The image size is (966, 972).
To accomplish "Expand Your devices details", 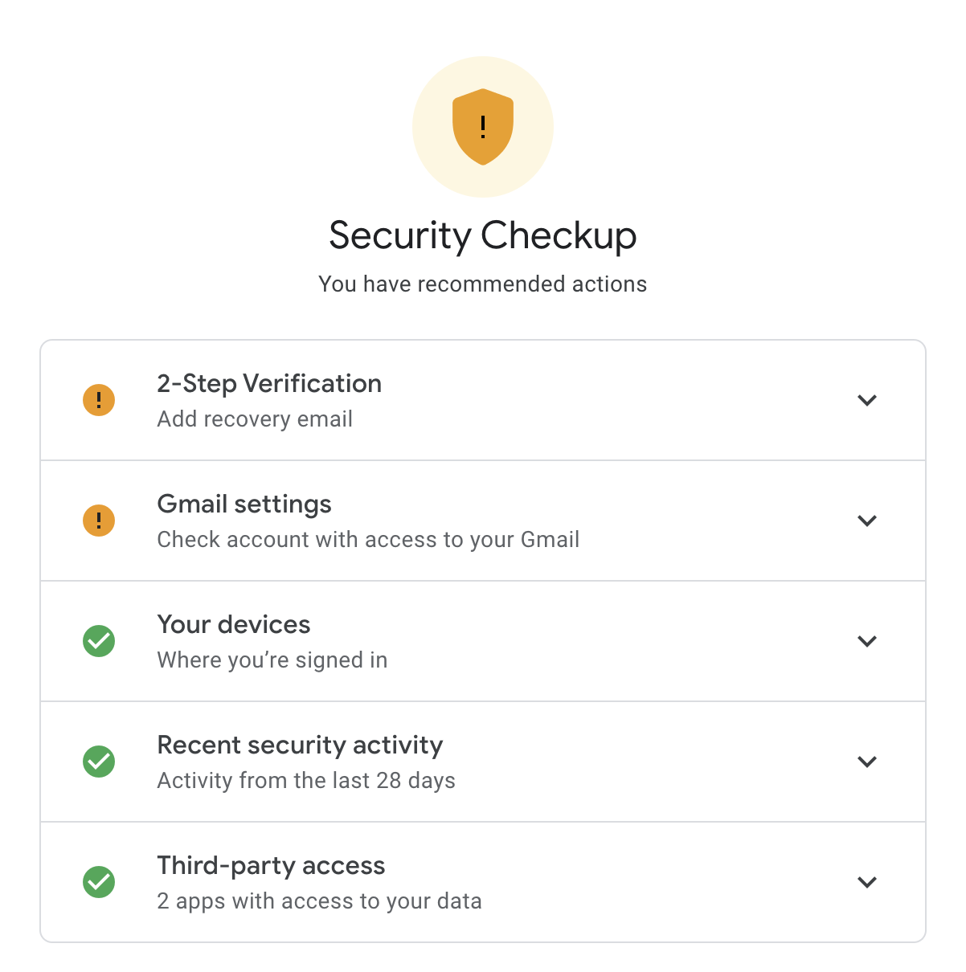I will pyautogui.click(x=867, y=641).
